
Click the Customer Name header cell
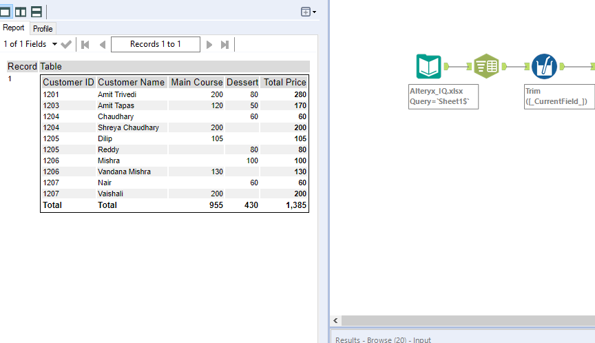[132, 83]
